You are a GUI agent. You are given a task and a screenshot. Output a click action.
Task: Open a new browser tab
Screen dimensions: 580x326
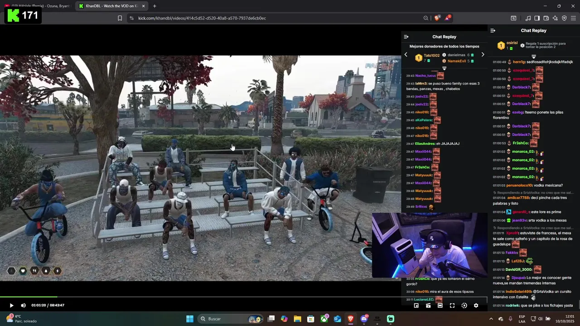(x=155, y=6)
